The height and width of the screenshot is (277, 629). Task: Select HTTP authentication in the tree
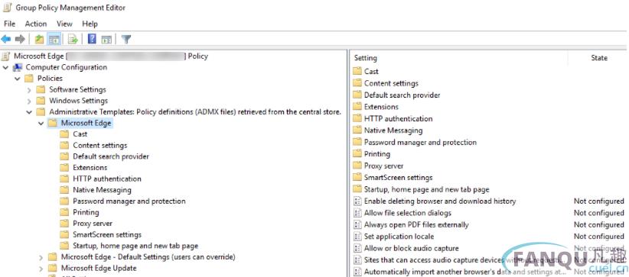pos(107,179)
